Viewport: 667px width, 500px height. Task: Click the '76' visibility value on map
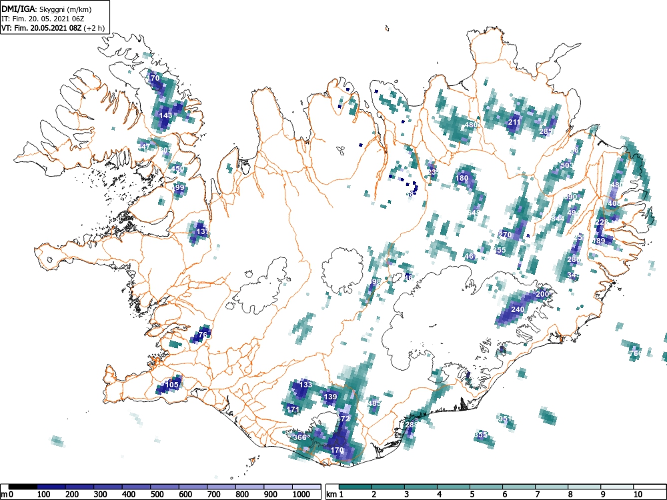203,335
